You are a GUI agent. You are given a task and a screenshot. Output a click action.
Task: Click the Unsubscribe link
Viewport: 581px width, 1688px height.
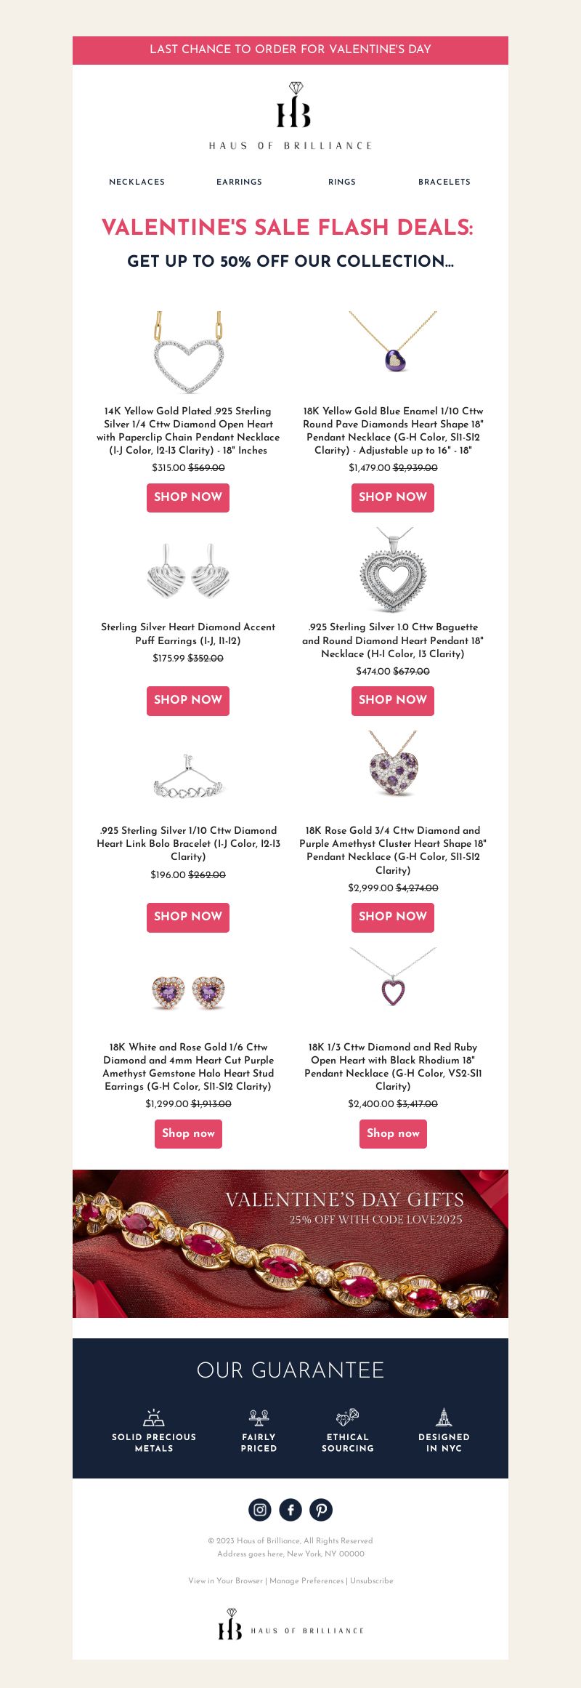pos(372,1580)
